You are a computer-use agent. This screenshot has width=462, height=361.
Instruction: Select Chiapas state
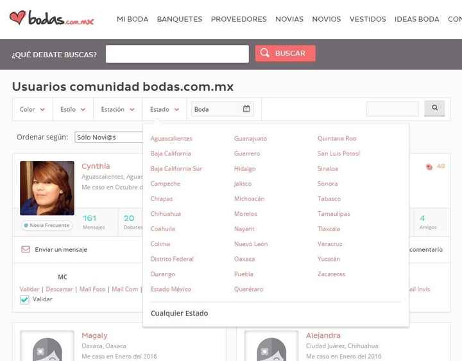click(x=162, y=198)
